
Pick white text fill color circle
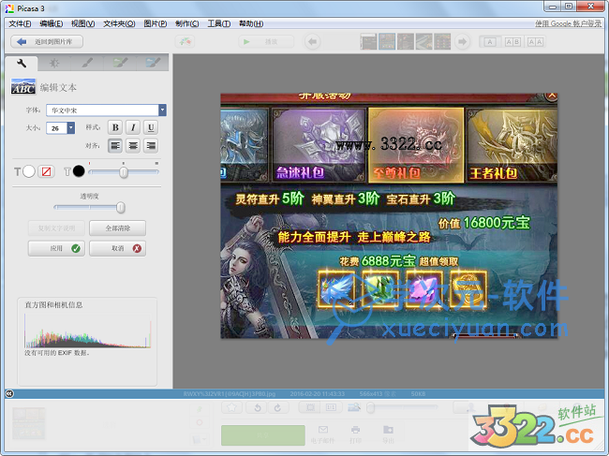[x=29, y=171]
